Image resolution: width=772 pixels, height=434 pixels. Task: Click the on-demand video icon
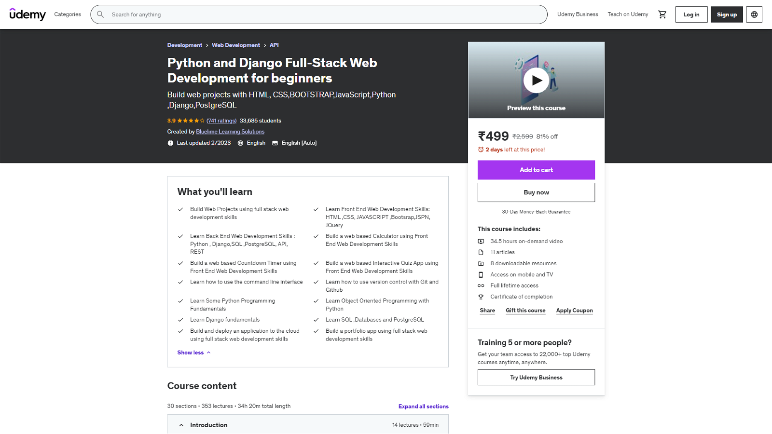point(481,241)
